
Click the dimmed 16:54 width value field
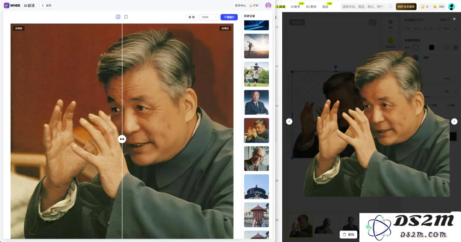(416, 29)
